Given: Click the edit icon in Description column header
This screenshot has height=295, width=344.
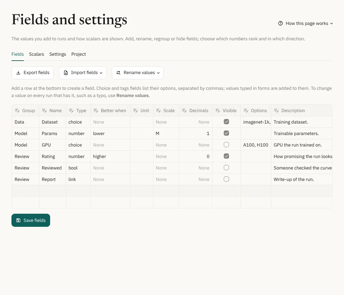Looking at the screenshot, I should tap(276, 111).
